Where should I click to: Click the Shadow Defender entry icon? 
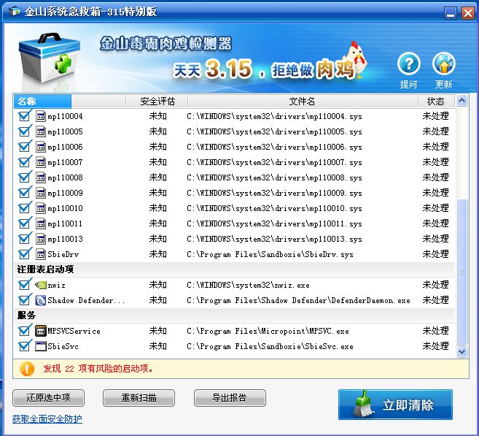41,300
